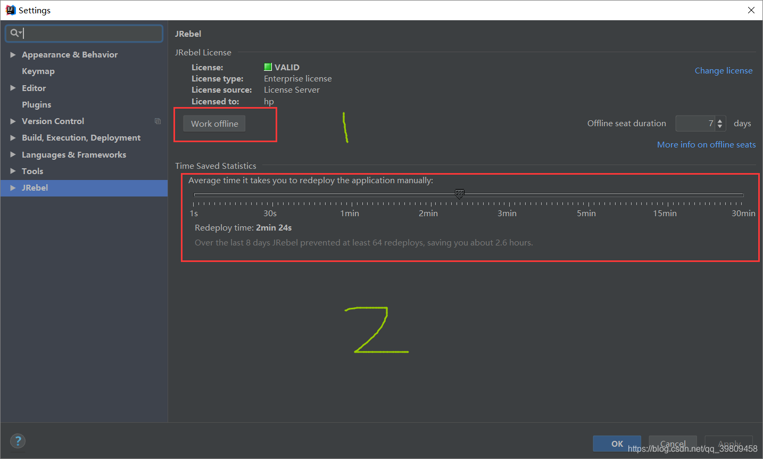Close the Settings dialog window
This screenshot has width=763, height=459.
(751, 10)
